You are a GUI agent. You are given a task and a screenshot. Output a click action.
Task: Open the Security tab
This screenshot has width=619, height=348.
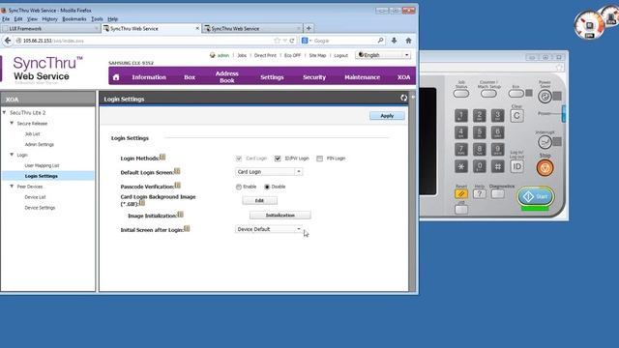pos(314,77)
